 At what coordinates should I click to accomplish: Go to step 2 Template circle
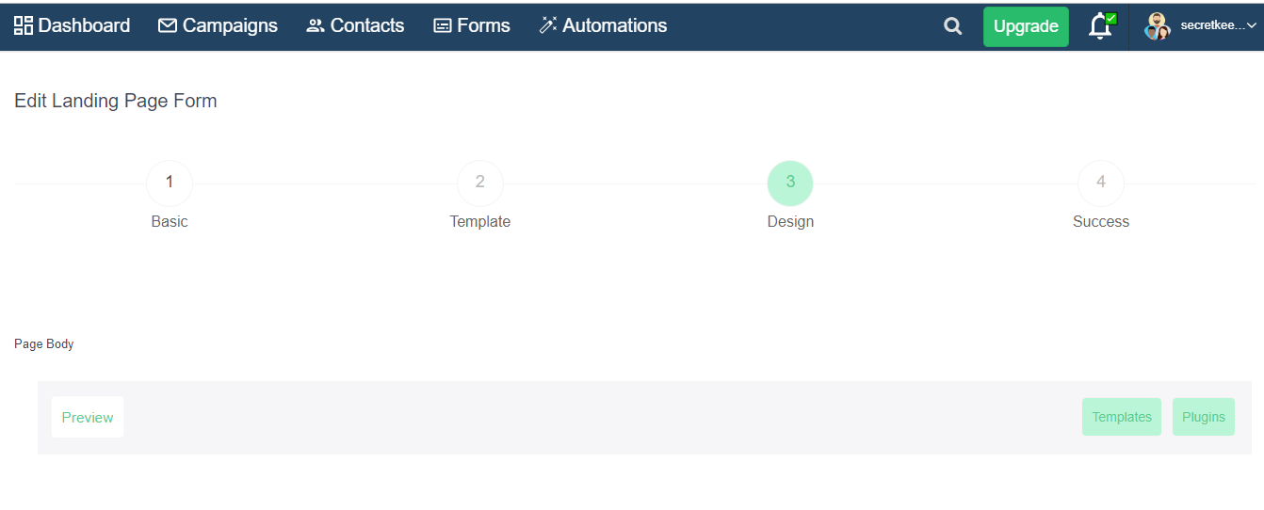(480, 183)
